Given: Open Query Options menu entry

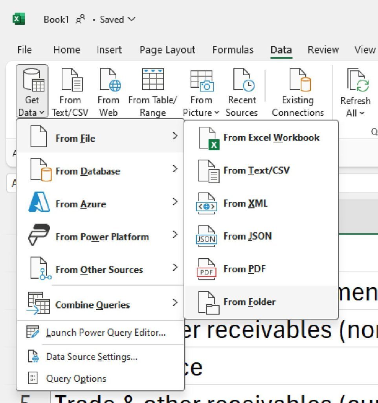Looking at the screenshot, I should pyautogui.click(x=100, y=378).
